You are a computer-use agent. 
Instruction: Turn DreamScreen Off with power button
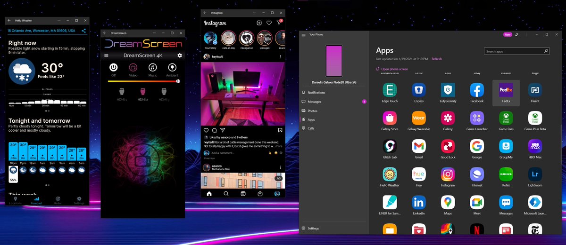pyautogui.click(x=113, y=68)
